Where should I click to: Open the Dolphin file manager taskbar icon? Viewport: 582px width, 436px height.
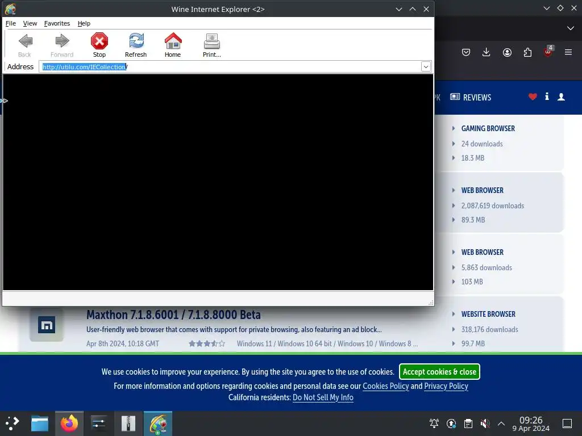point(40,424)
